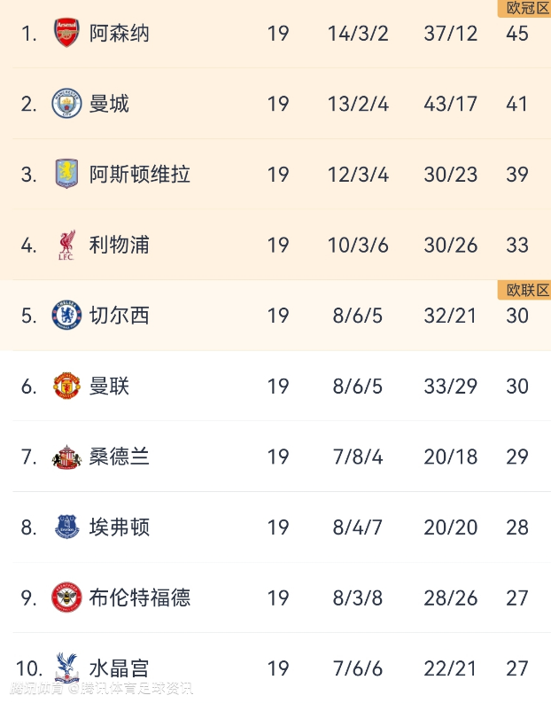This screenshot has height=703, width=551.
Task: Select the 桑德兰 team name
Action: pos(119,457)
